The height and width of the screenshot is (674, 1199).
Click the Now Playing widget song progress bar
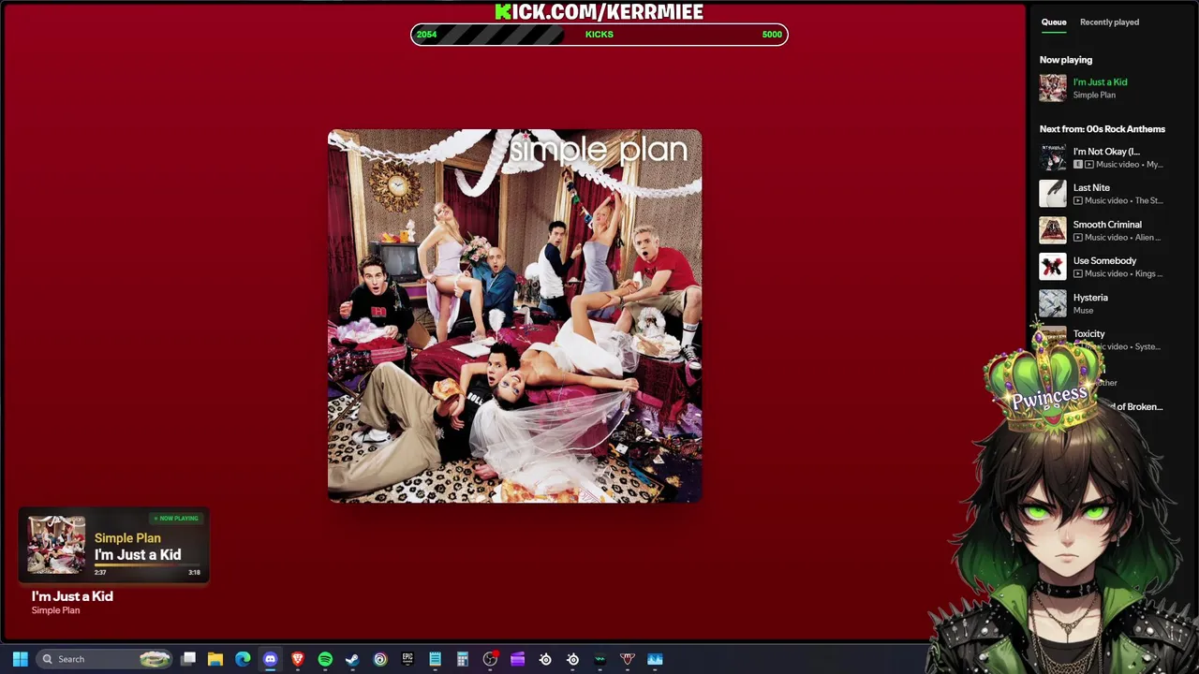point(147,566)
